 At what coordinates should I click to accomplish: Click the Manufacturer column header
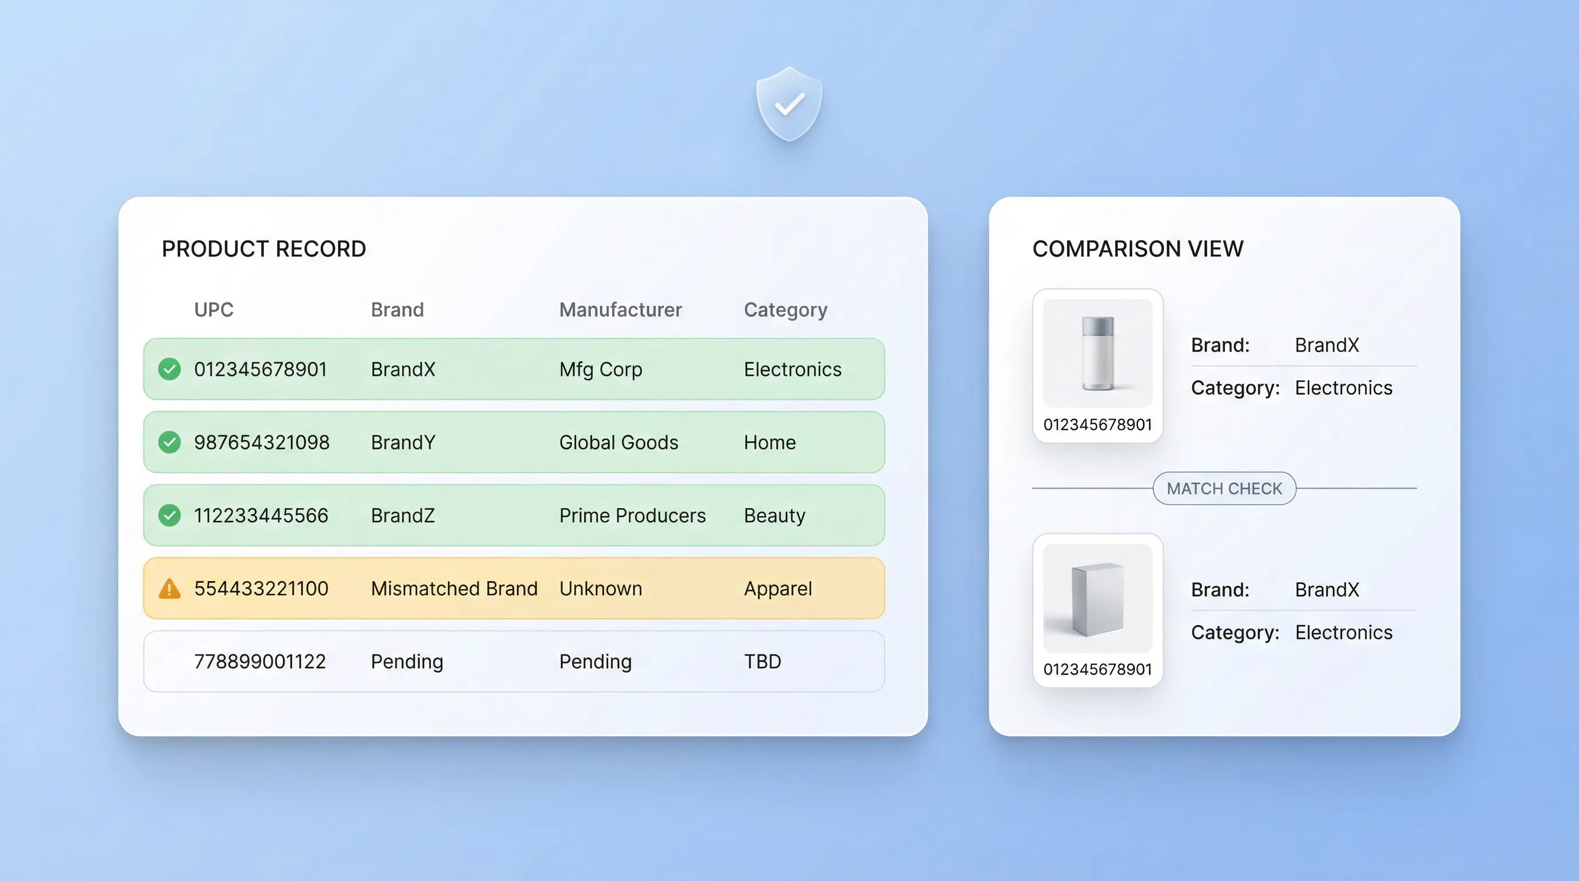[620, 310]
